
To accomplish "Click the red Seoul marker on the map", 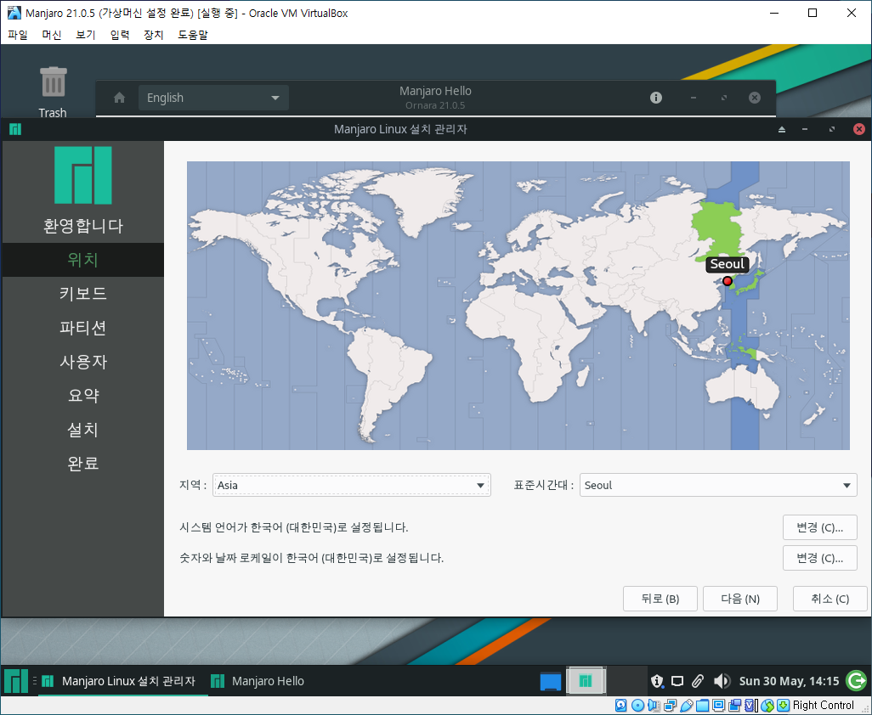I will tap(728, 281).
